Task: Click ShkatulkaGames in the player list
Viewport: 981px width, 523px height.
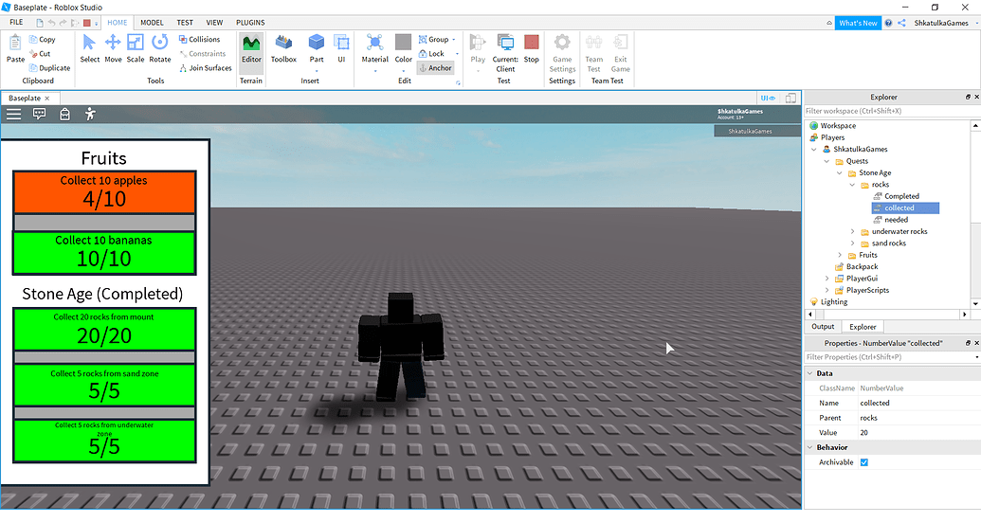Action: (750, 132)
